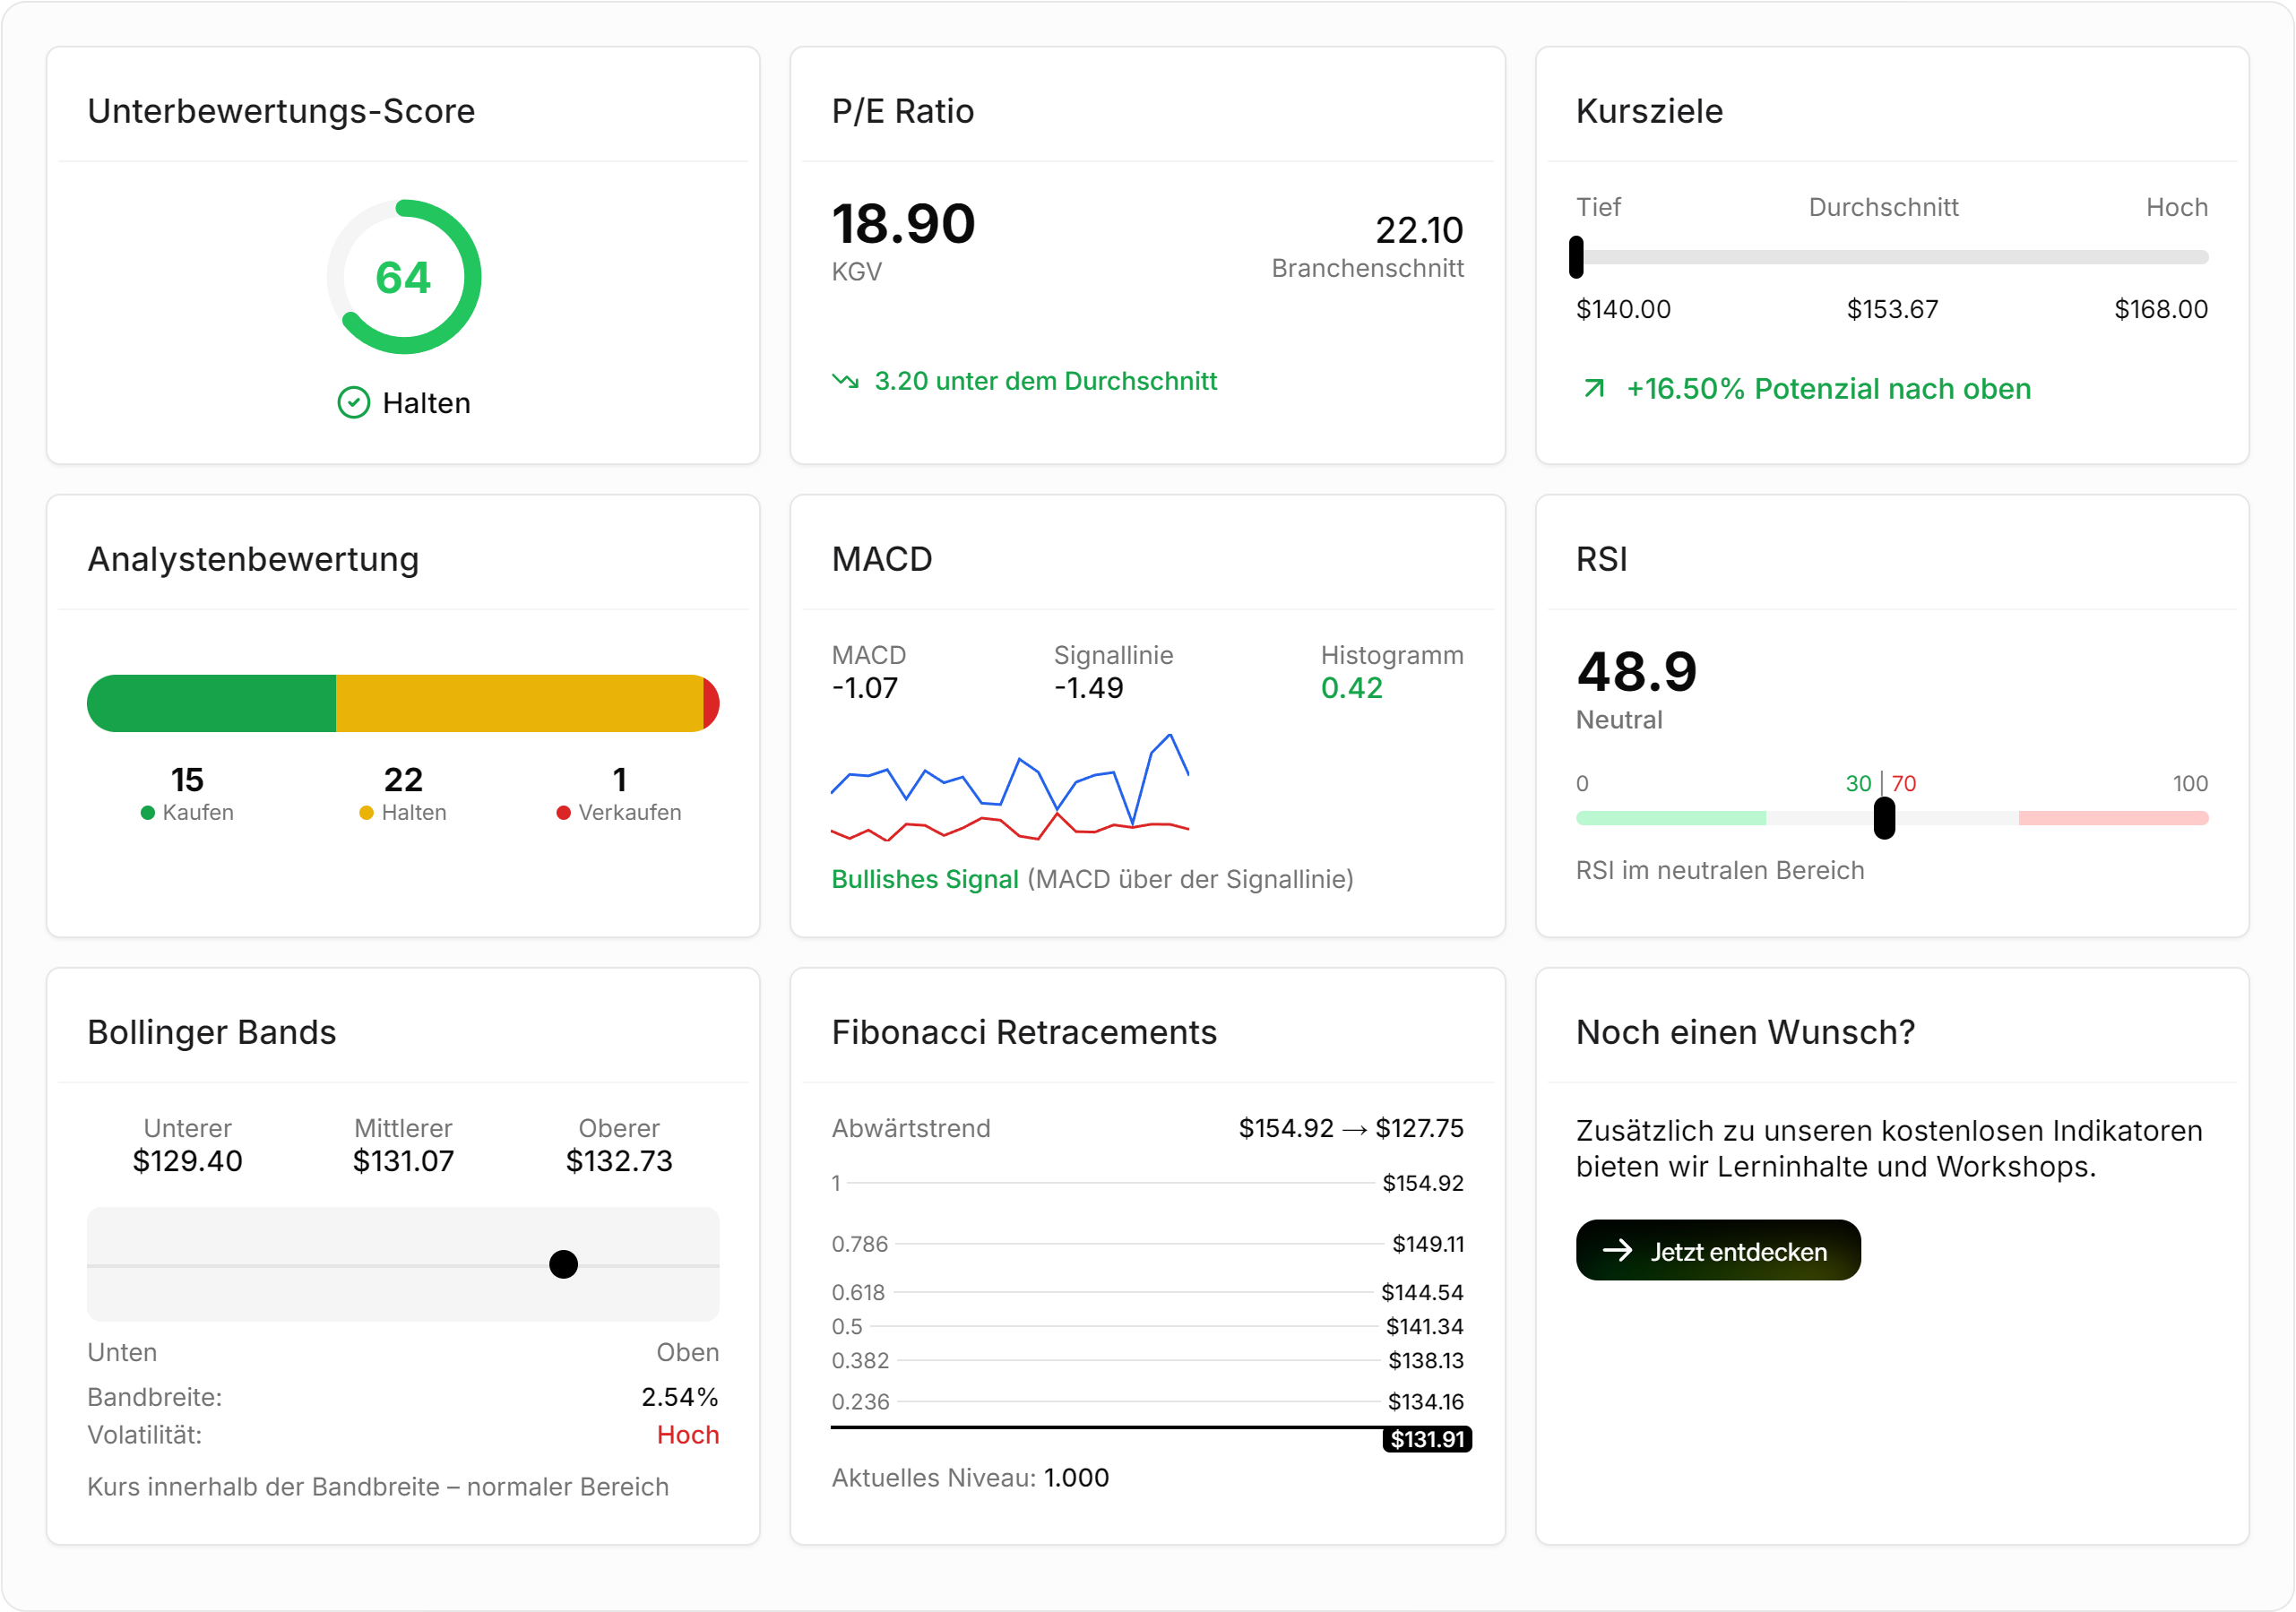Click the P/E Ratio heading
Viewport: 2296px width, 1612px height.
pyautogui.click(x=902, y=111)
